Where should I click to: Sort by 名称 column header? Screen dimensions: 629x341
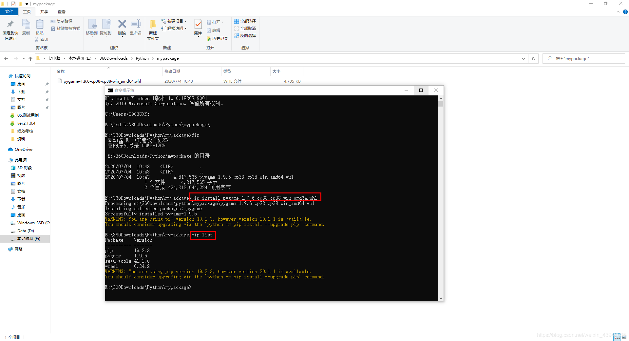point(61,71)
